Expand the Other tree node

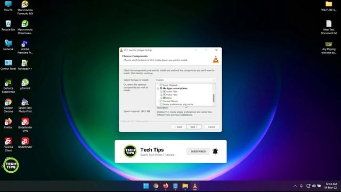(x=161, y=98)
